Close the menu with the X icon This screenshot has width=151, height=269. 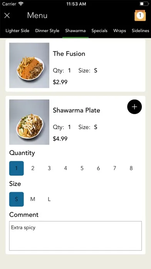(7, 15)
